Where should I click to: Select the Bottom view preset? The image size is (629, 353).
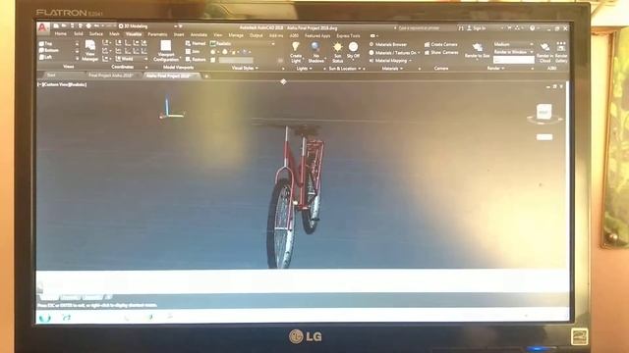click(x=49, y=50)
